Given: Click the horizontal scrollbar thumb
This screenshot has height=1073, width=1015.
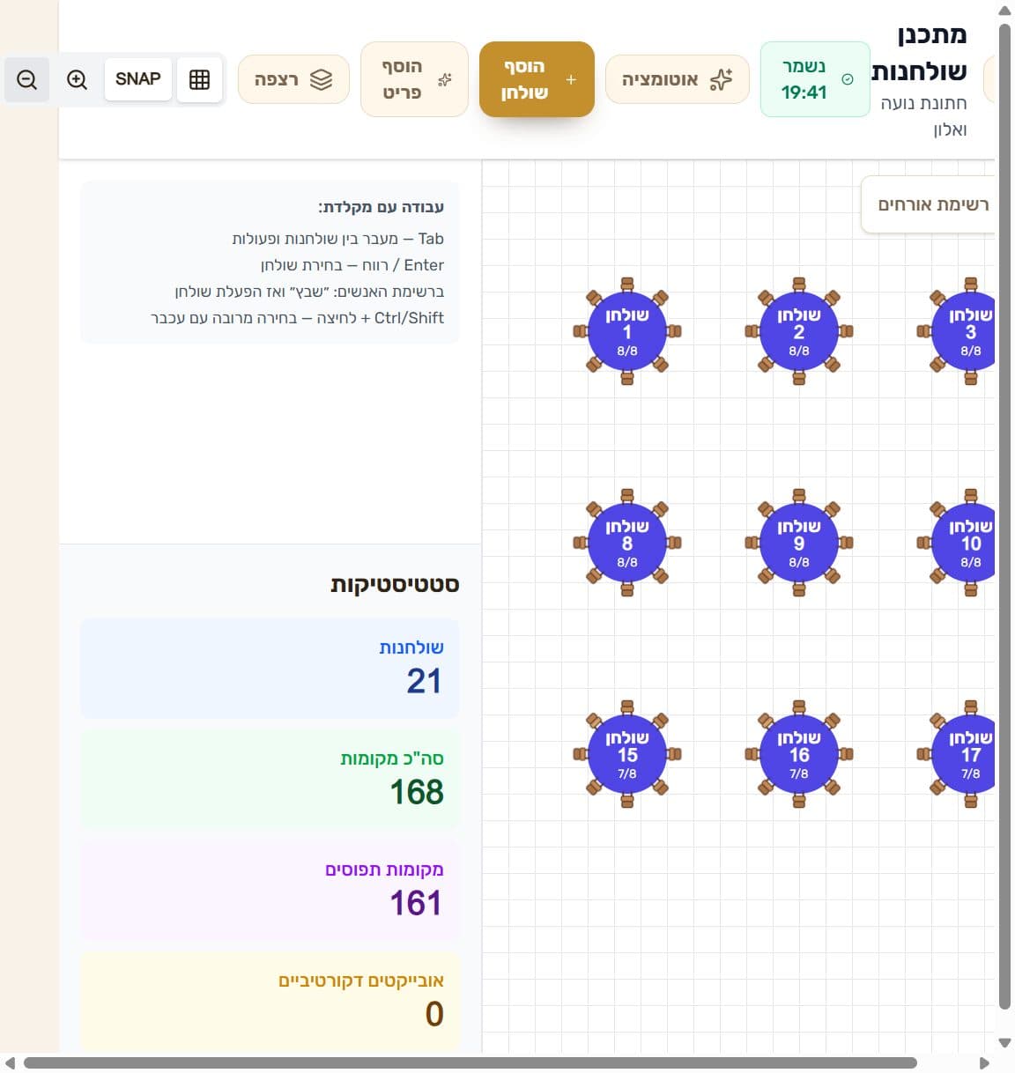Looking at the screenshot, I should click(470, 1063).
